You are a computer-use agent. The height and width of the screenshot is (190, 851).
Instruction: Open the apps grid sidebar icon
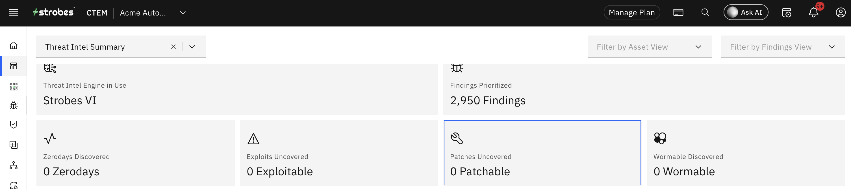(14, 87)
